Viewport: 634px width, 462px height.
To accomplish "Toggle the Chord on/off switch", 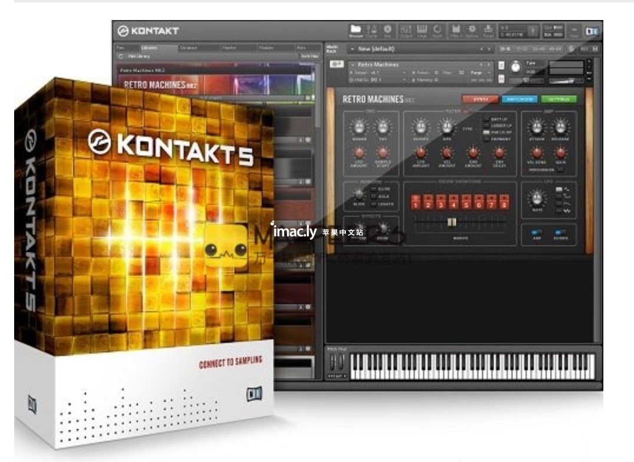I will click(560, 232).
